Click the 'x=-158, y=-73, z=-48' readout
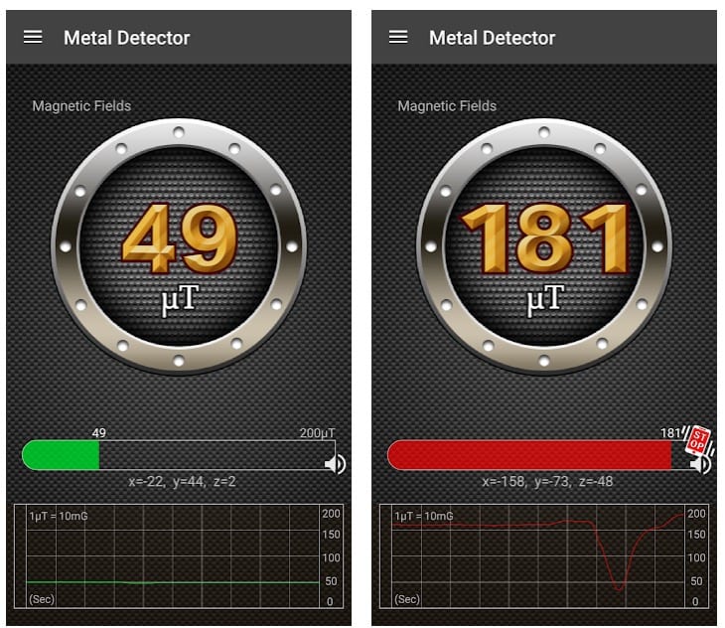 (x=547, y=482)
